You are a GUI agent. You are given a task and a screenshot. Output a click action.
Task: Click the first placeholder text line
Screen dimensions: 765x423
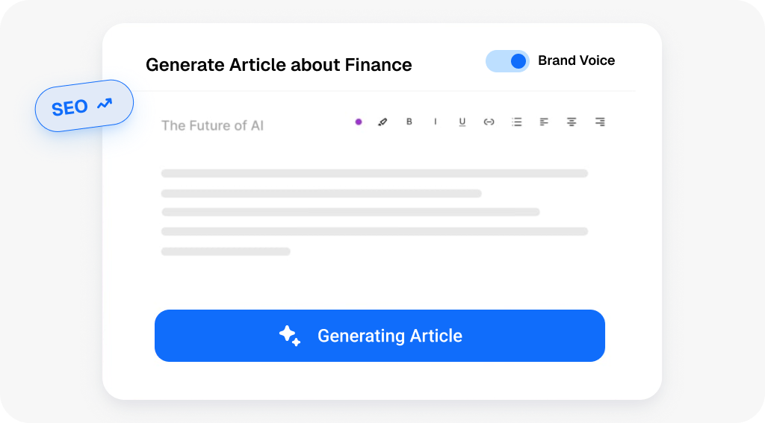(x=374, y=173)
